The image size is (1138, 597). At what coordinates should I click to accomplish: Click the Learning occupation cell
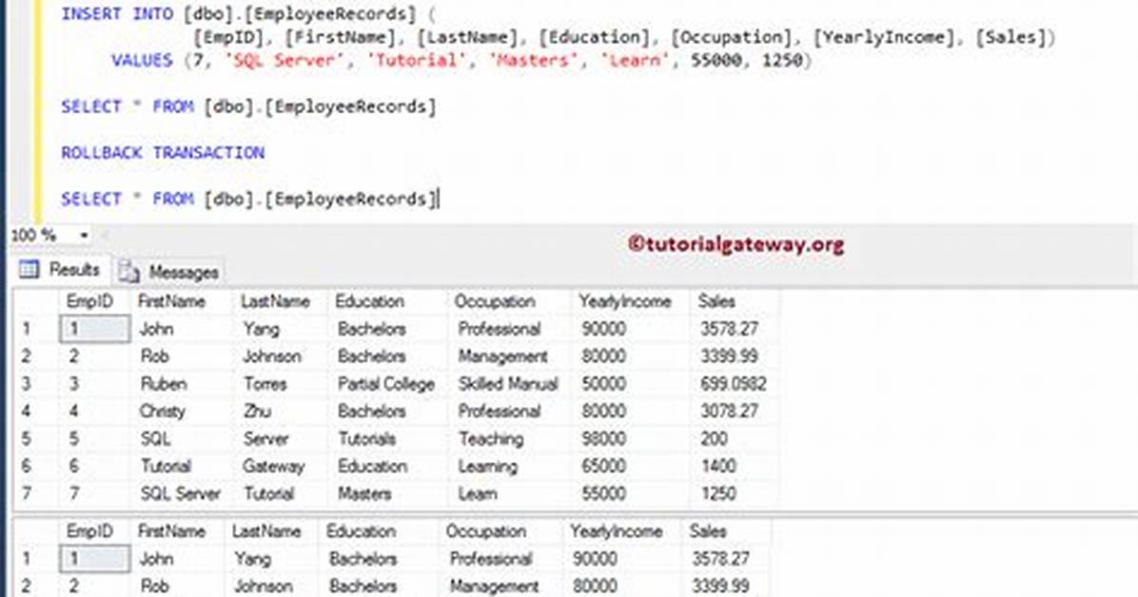tap(488, 467)
